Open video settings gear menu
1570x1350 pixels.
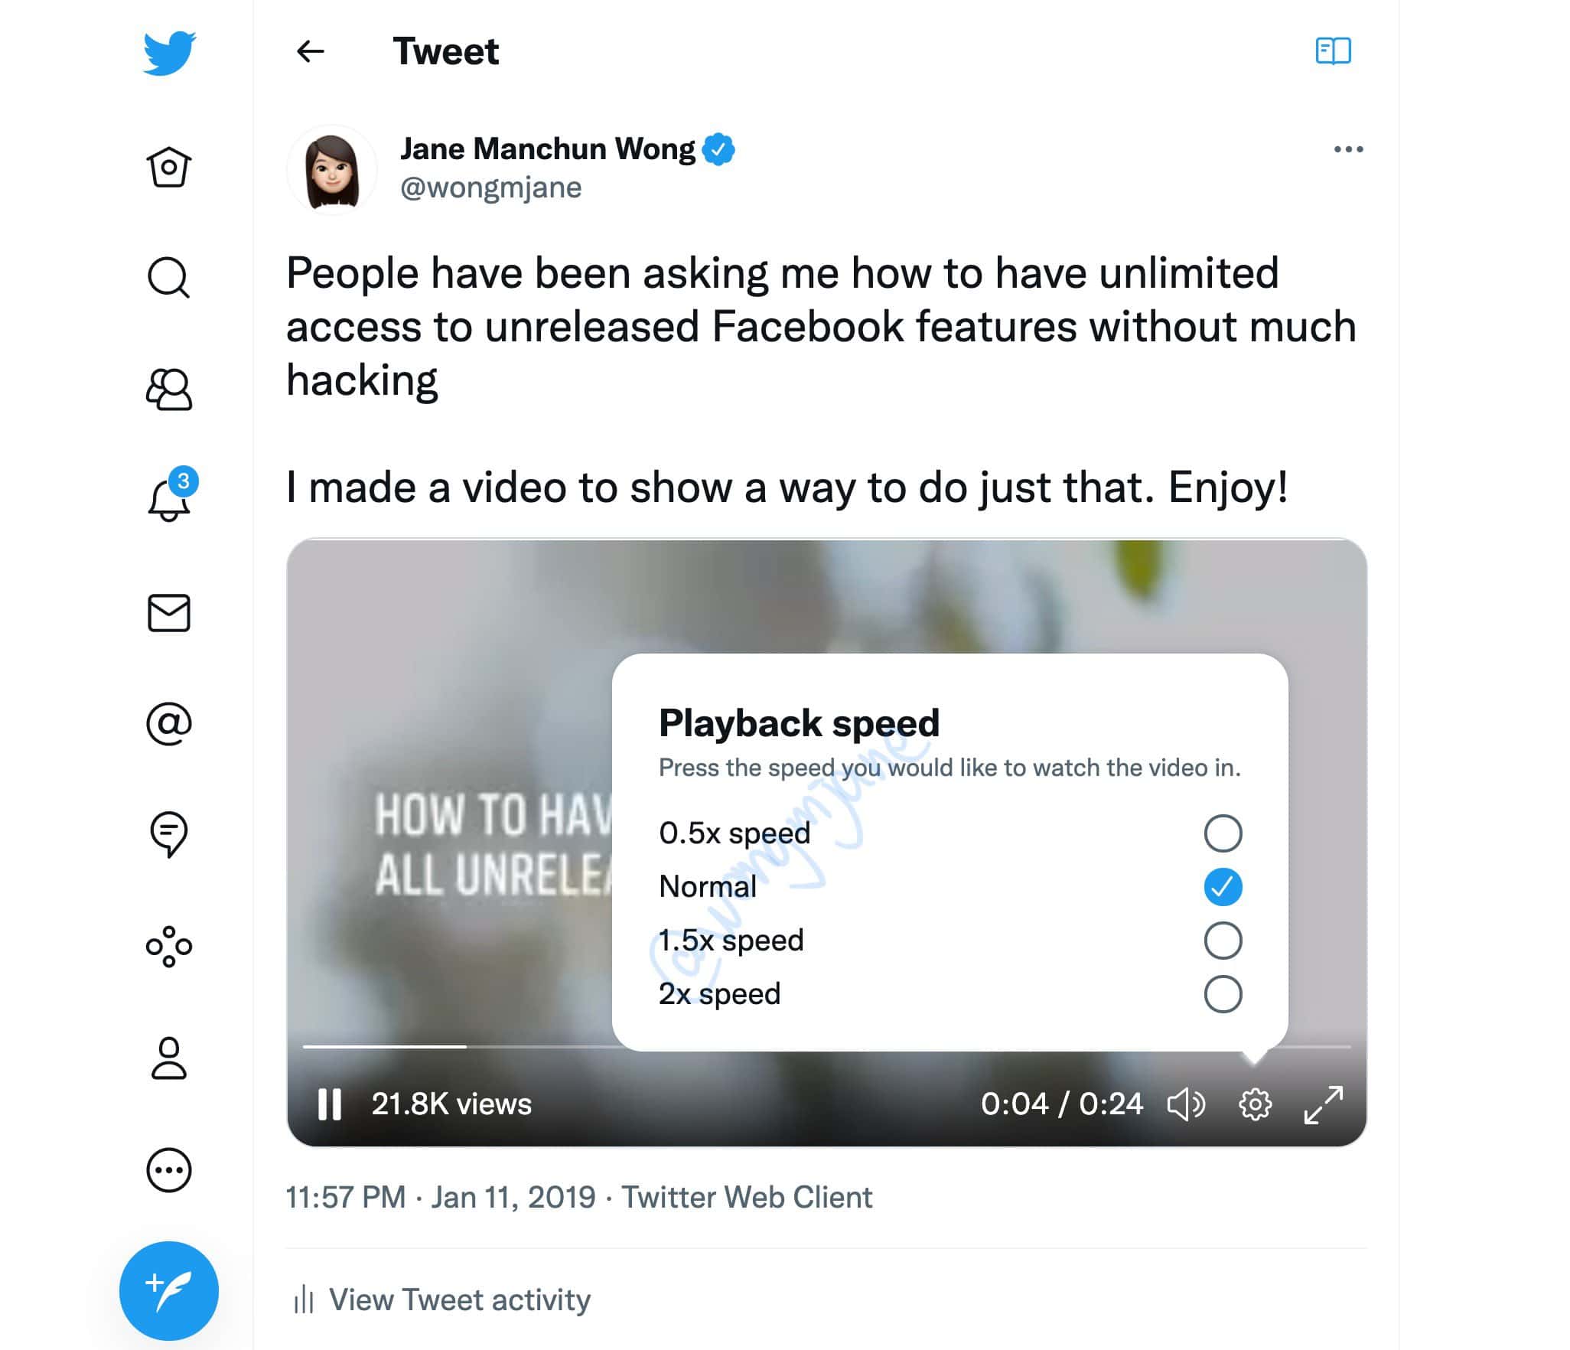pyautogui.click(x=1255, y=1104)
